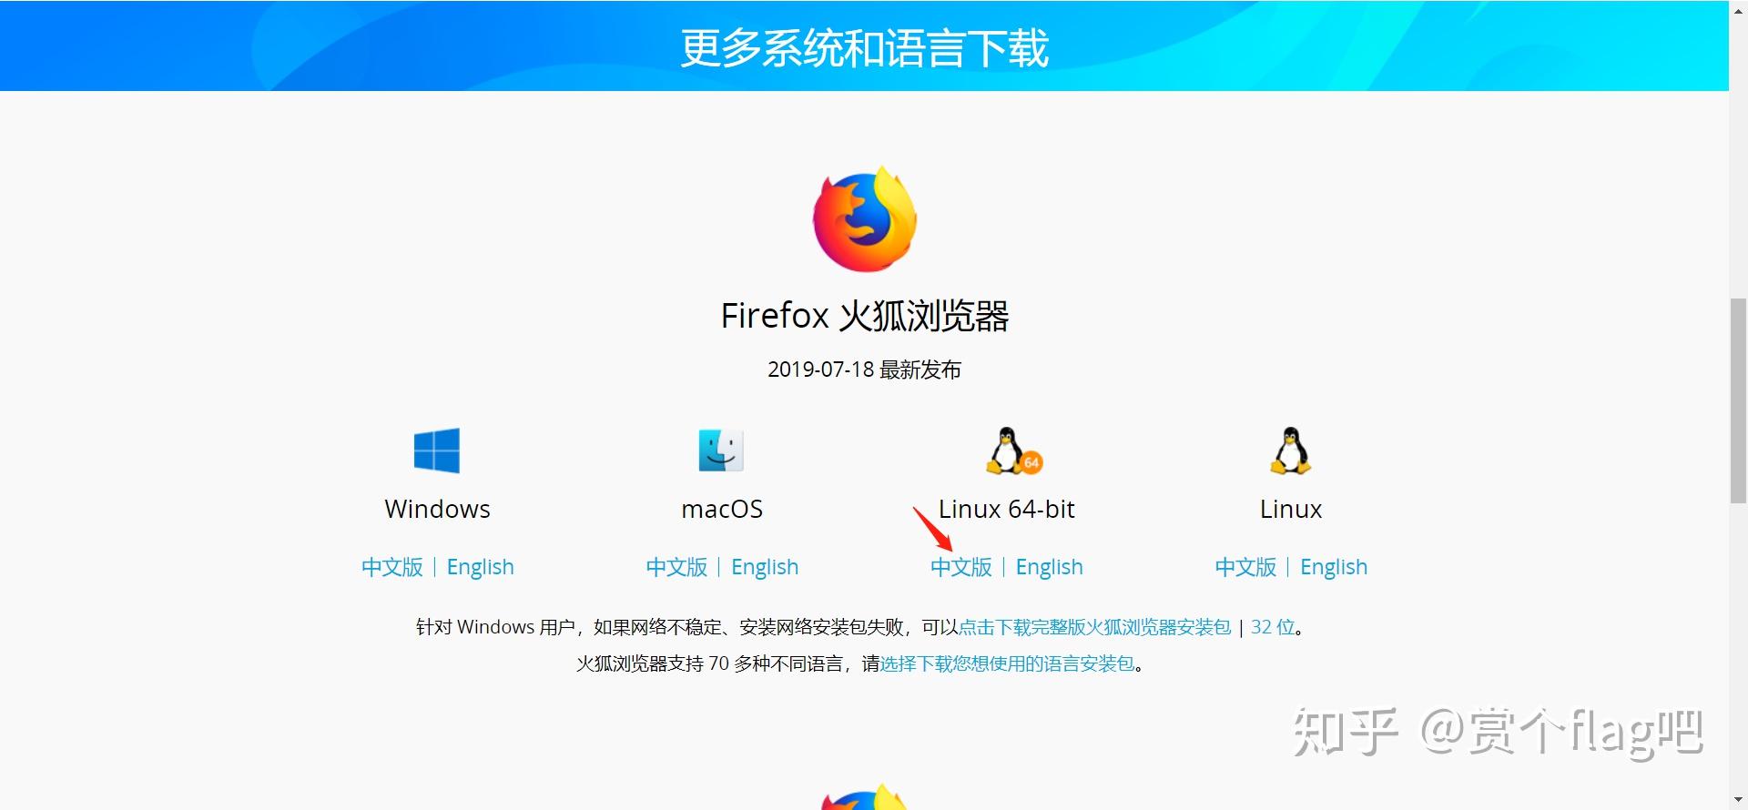Download Linux English (32-bit) version
Screen dimensions: 1748x810
(1334, 567)
